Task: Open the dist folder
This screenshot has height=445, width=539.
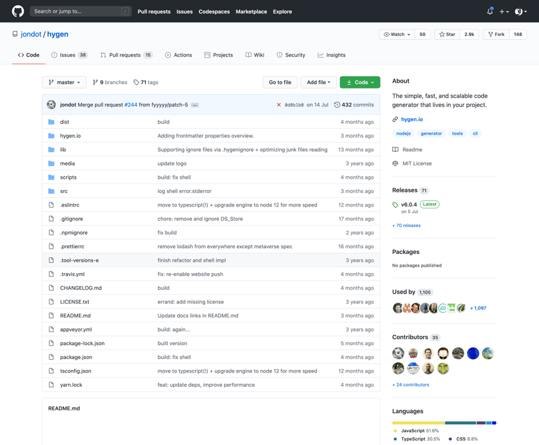Action: coord(65,122)
